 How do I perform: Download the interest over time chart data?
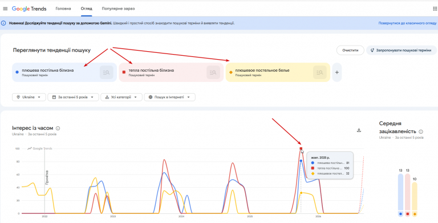click(359, 130)
